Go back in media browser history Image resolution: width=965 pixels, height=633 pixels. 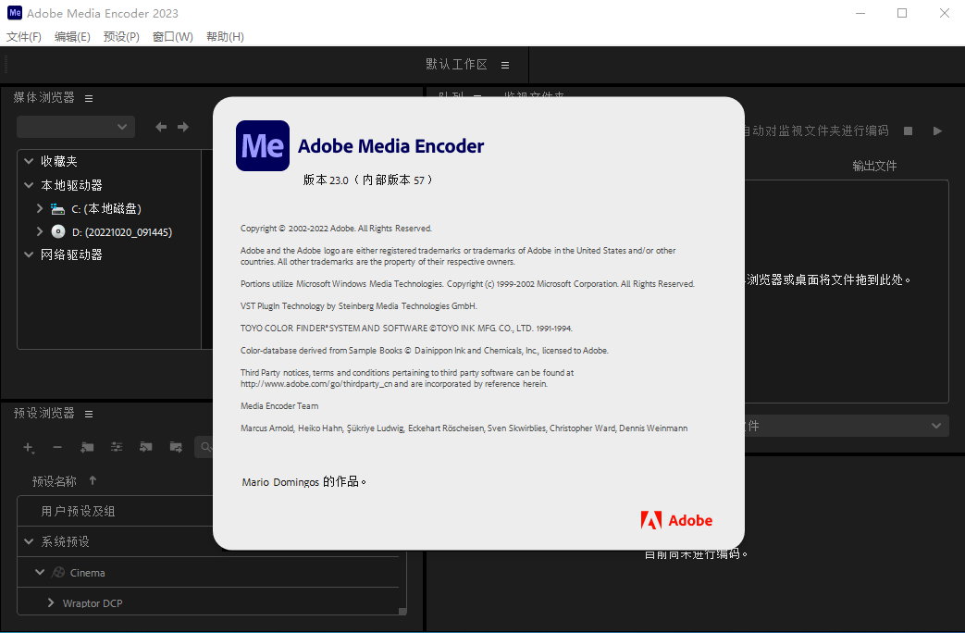161,127
